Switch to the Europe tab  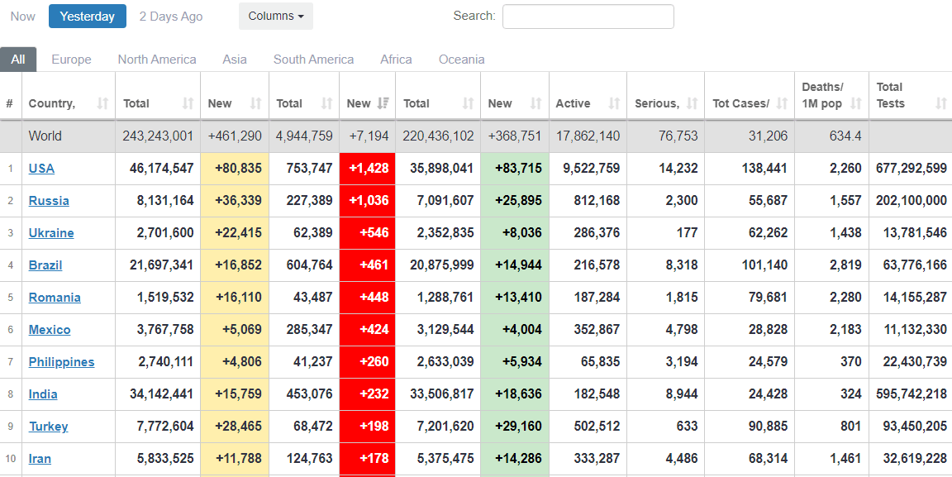[71, 60]
